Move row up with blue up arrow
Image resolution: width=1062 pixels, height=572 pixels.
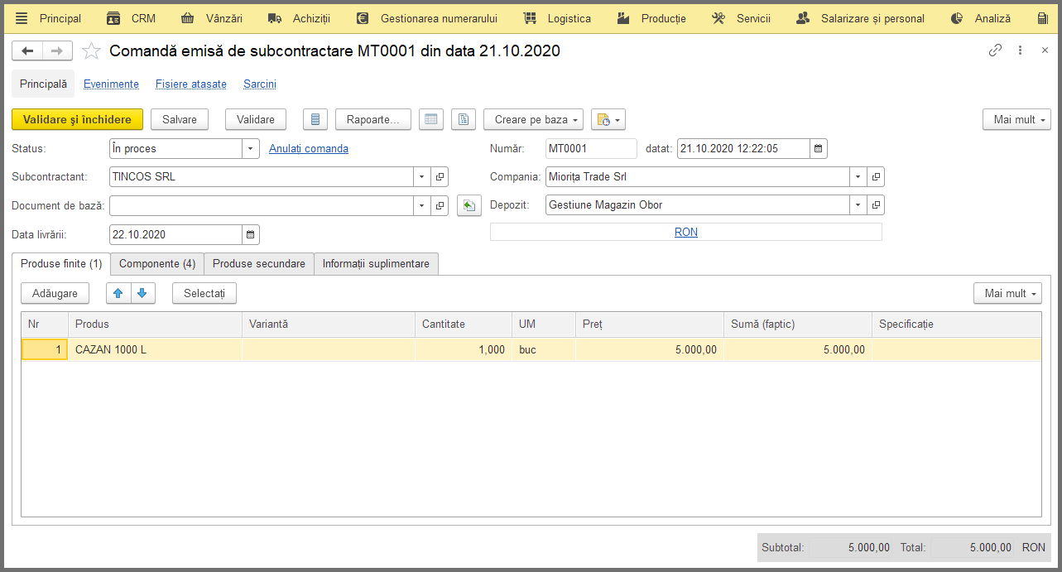(118, 293)
